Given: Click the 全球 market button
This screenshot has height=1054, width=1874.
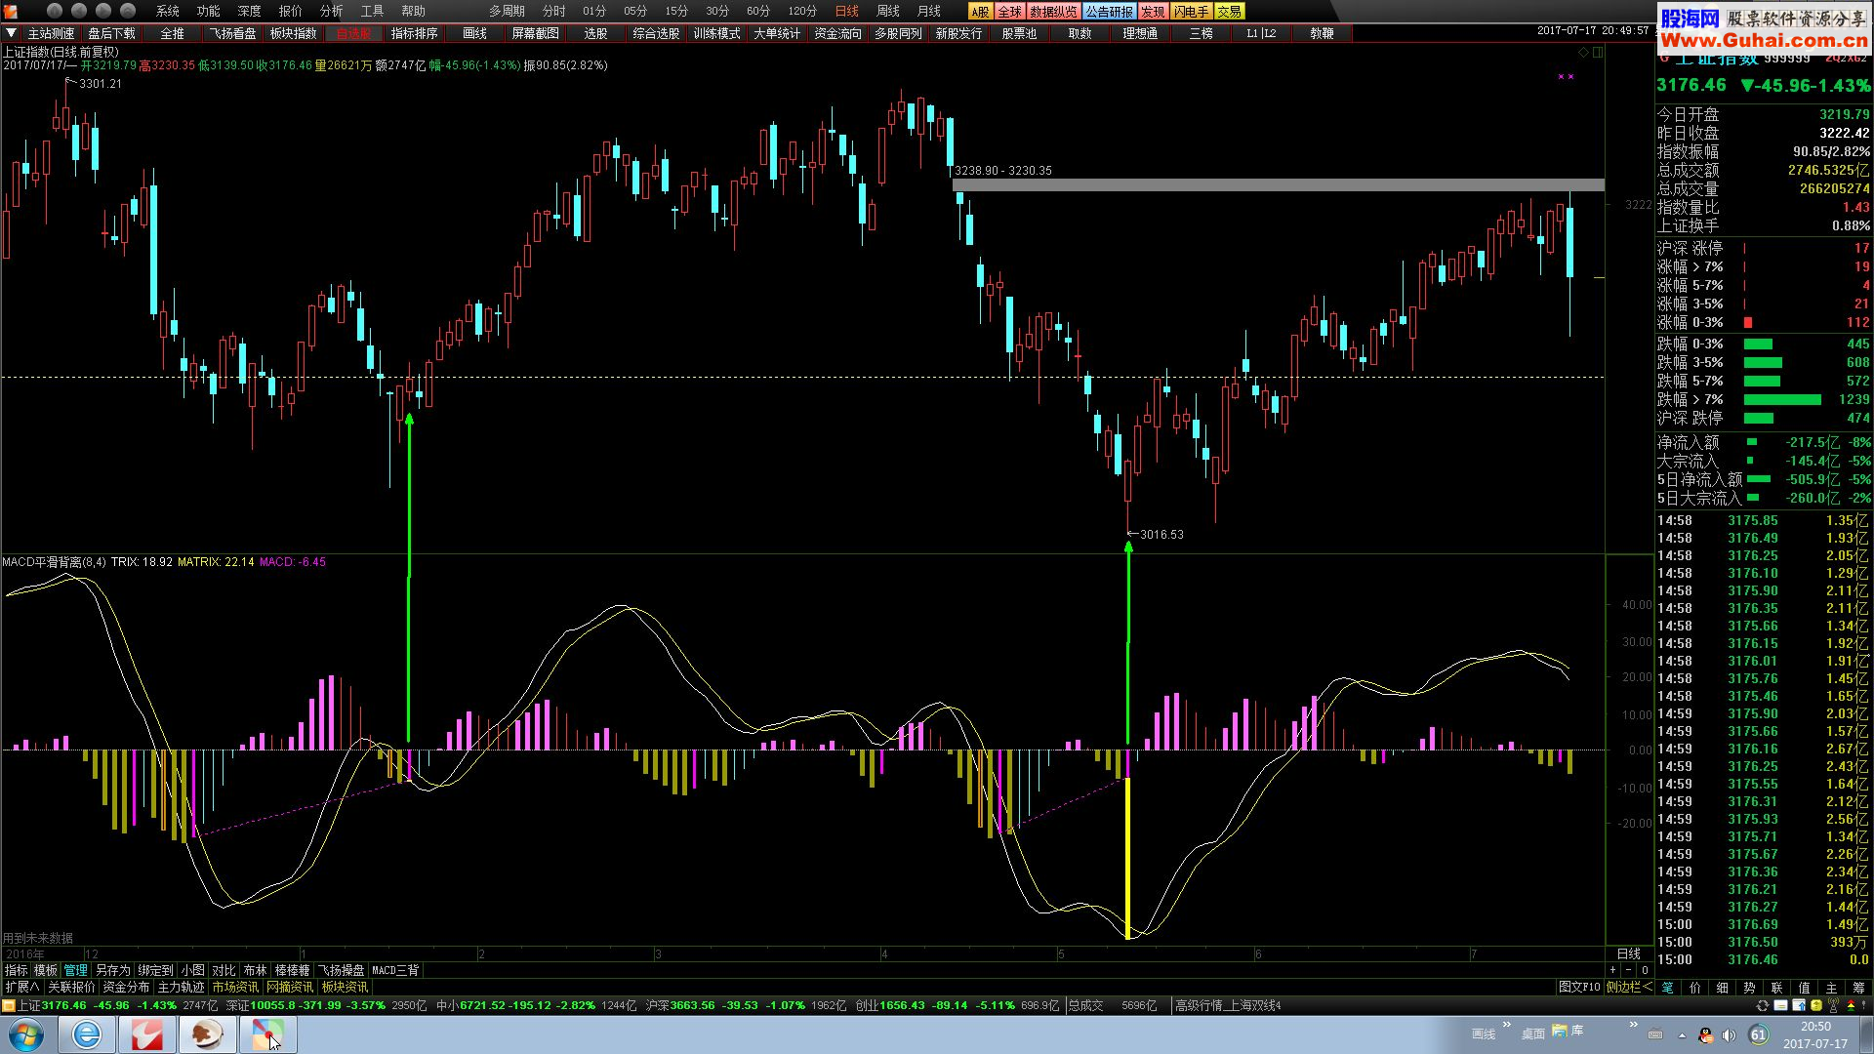Looking at the screenshot, I should pos(1009,12).
